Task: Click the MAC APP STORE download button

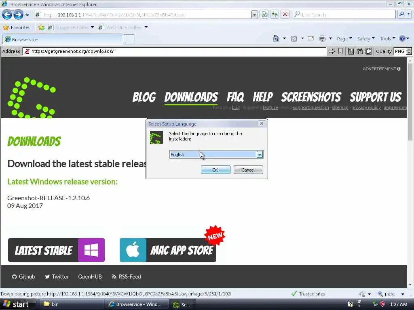Action: tap(168, 250)
